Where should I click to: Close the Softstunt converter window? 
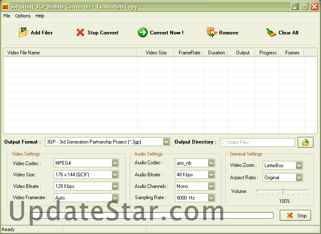tap(314, 7)
